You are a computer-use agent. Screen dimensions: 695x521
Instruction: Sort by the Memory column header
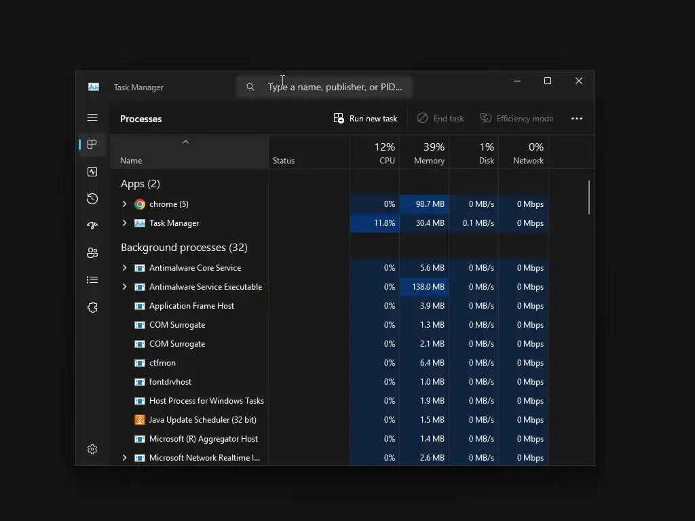tap(424, 152)
